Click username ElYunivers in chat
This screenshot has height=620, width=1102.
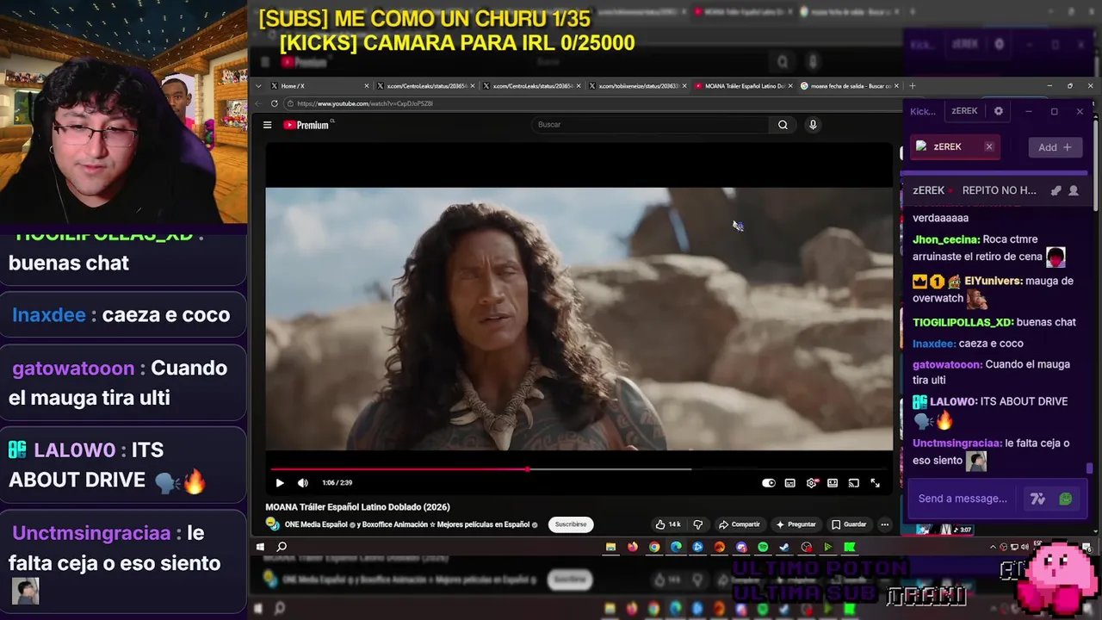[994, 281]
